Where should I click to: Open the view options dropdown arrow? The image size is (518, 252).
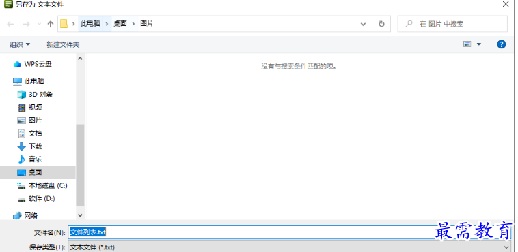coord(479,44)
